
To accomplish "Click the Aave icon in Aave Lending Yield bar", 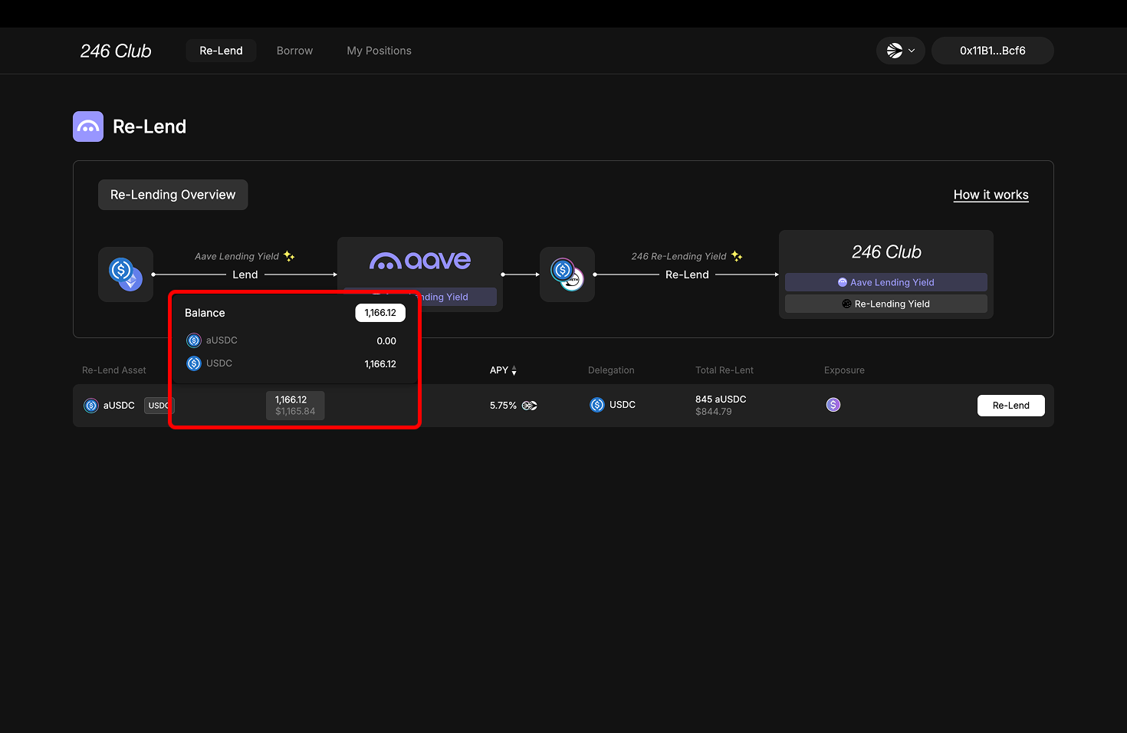I will pos(843,282).
